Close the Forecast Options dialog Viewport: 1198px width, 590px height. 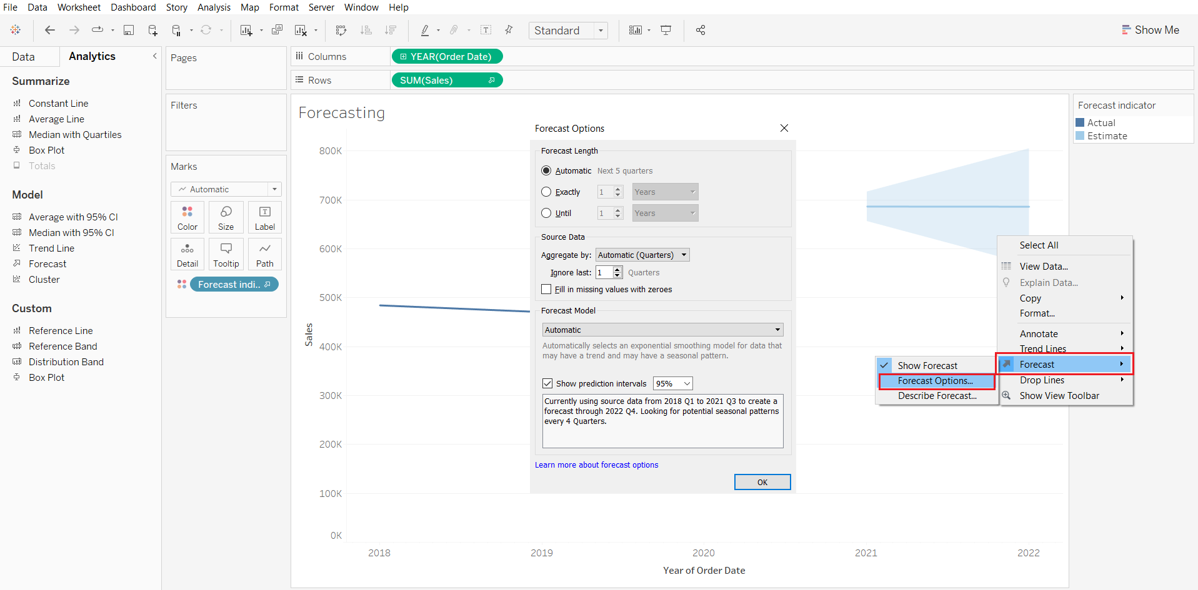pos(784,128)
